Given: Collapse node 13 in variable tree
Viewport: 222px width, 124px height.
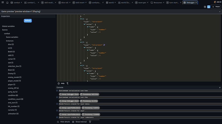Looking at the screenshot, I should pos(81,42).
